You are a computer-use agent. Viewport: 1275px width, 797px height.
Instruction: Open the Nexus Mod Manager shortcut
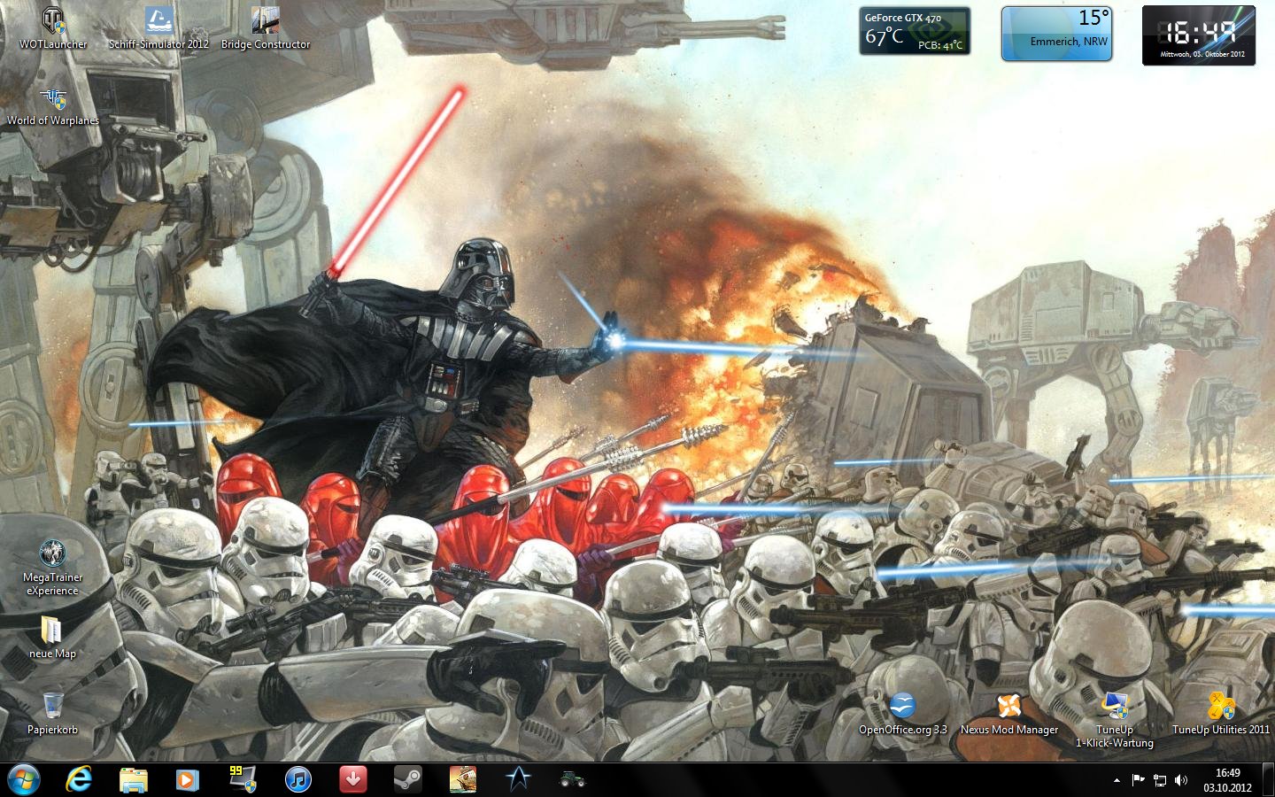point(1008,708)
